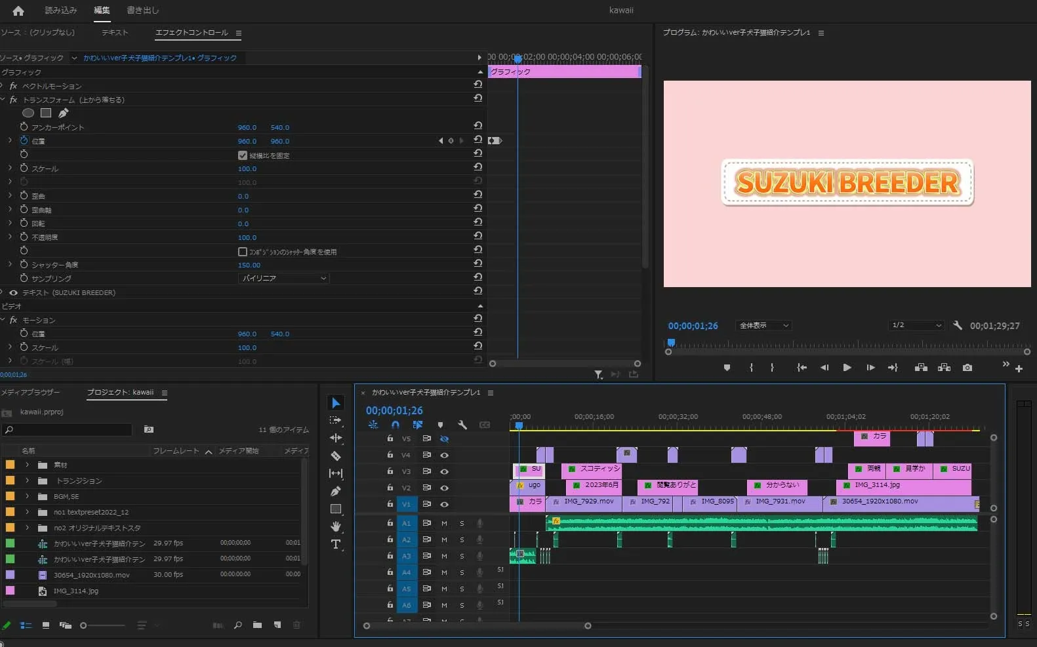This screenshot has width=1037, height=647.
Task: Expand the 素材 folder in project panel
Action: [27, 465]
